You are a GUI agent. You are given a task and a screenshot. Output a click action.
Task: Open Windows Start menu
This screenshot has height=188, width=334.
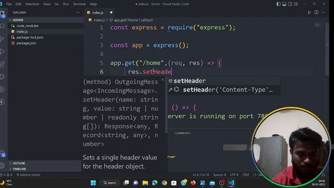93,183
